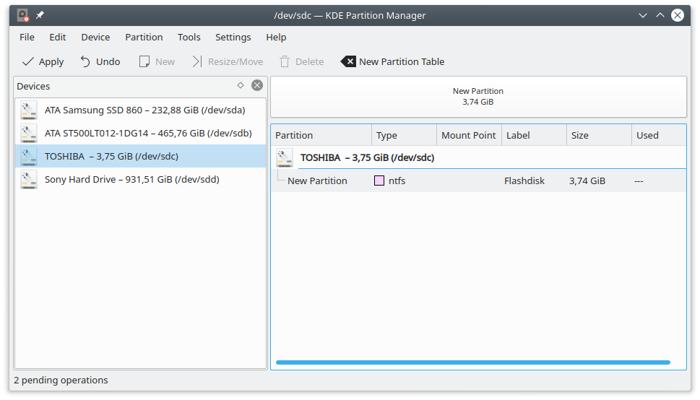Undo the last pending operation
This screenshot has width=700, height=400.
100,62
